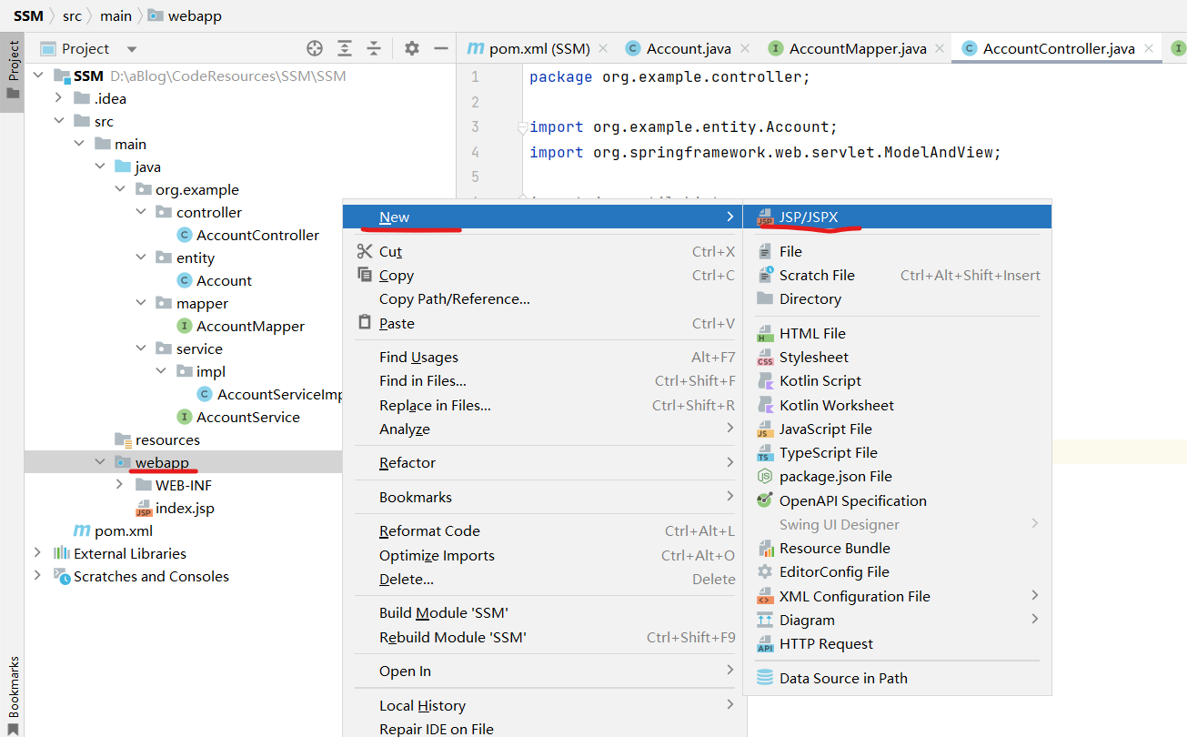
Task: Collapse the src folder arrow
Action: (x=58, y=121)
